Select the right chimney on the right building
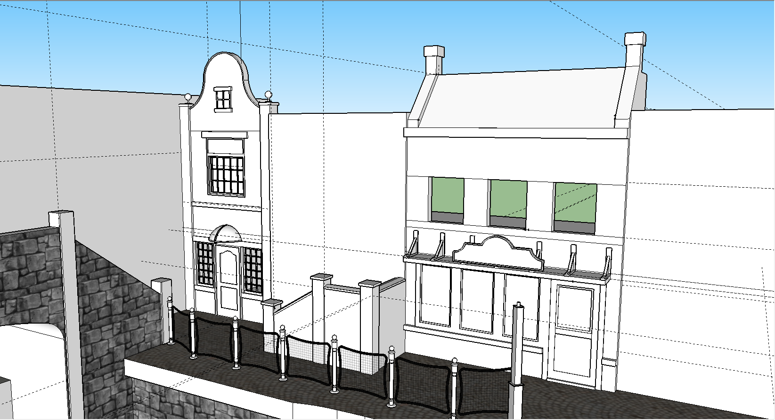Image resolution: width=775 pixels, height=420 pixels. pyautogui.click(x=634, y=52)
